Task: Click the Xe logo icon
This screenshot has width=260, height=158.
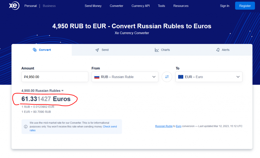Action: point(14,6)
